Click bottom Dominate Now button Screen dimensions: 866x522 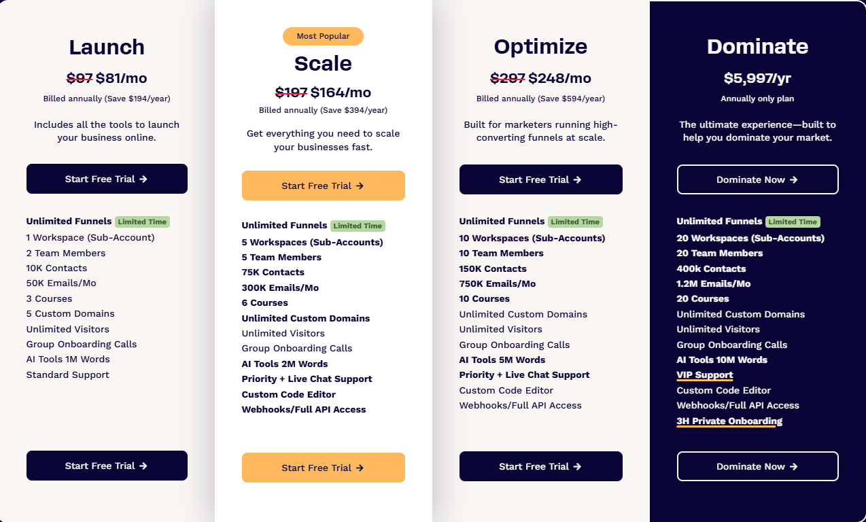point(757,466)
